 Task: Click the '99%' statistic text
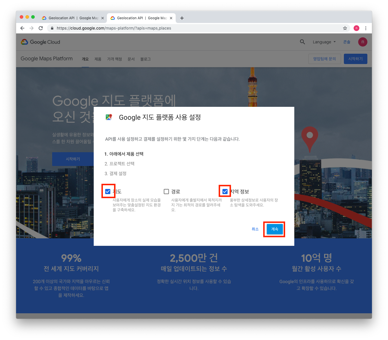click(x=71, y=258)
